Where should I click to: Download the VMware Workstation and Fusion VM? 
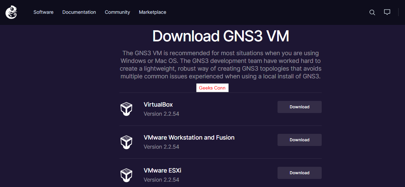pos(299,140)
